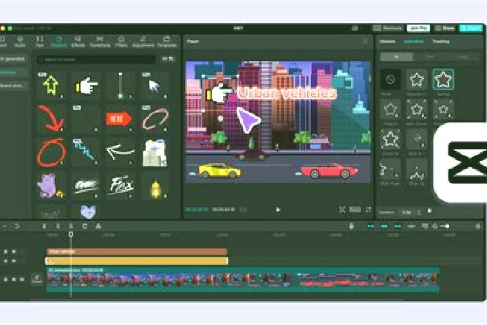Open the Audio panel icon
Viewport: 487px width, 325px height.
pos(20,41)
